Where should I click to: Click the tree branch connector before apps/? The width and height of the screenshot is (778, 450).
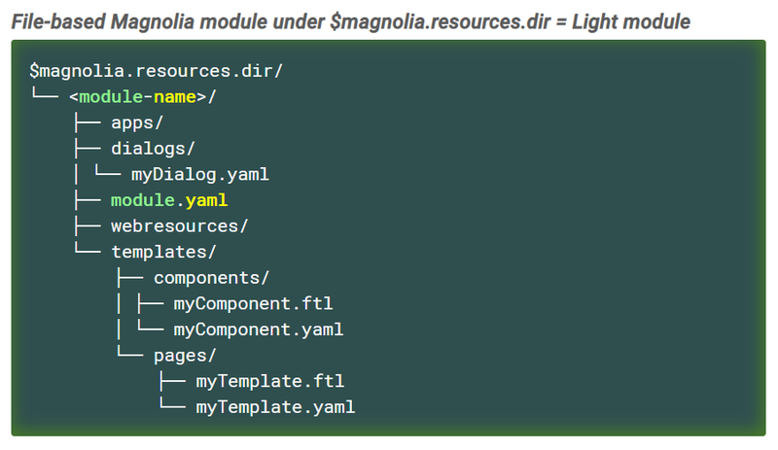coord(88,122)
